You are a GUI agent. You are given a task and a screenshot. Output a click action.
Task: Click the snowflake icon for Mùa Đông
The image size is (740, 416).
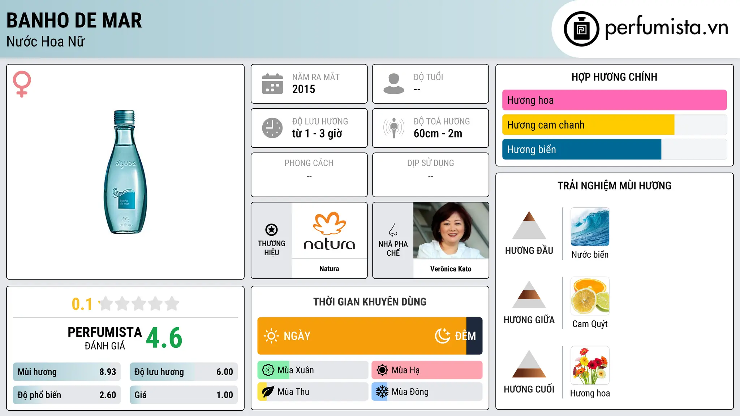(382, 392)
